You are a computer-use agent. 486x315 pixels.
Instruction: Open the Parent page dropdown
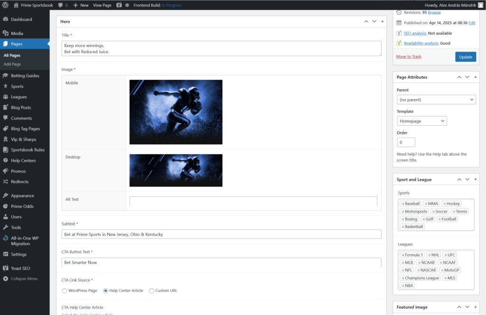pos(436,100)
